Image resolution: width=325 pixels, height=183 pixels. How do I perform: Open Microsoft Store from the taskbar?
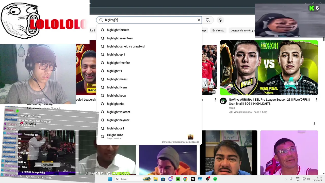(x=163, y=179)
